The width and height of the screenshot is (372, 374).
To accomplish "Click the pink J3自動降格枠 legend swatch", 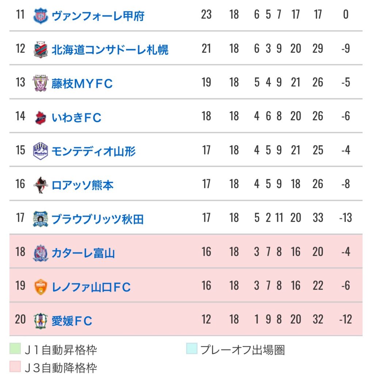I will pyautogui.click(x=15, y=366).
